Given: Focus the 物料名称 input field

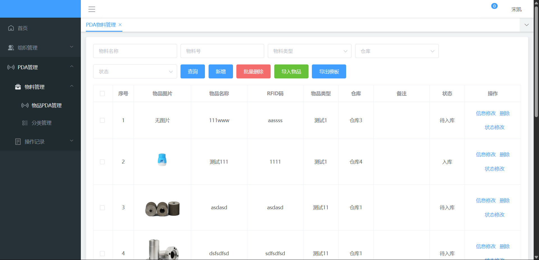Looking at the screenshot, I should tap(135, 51).
